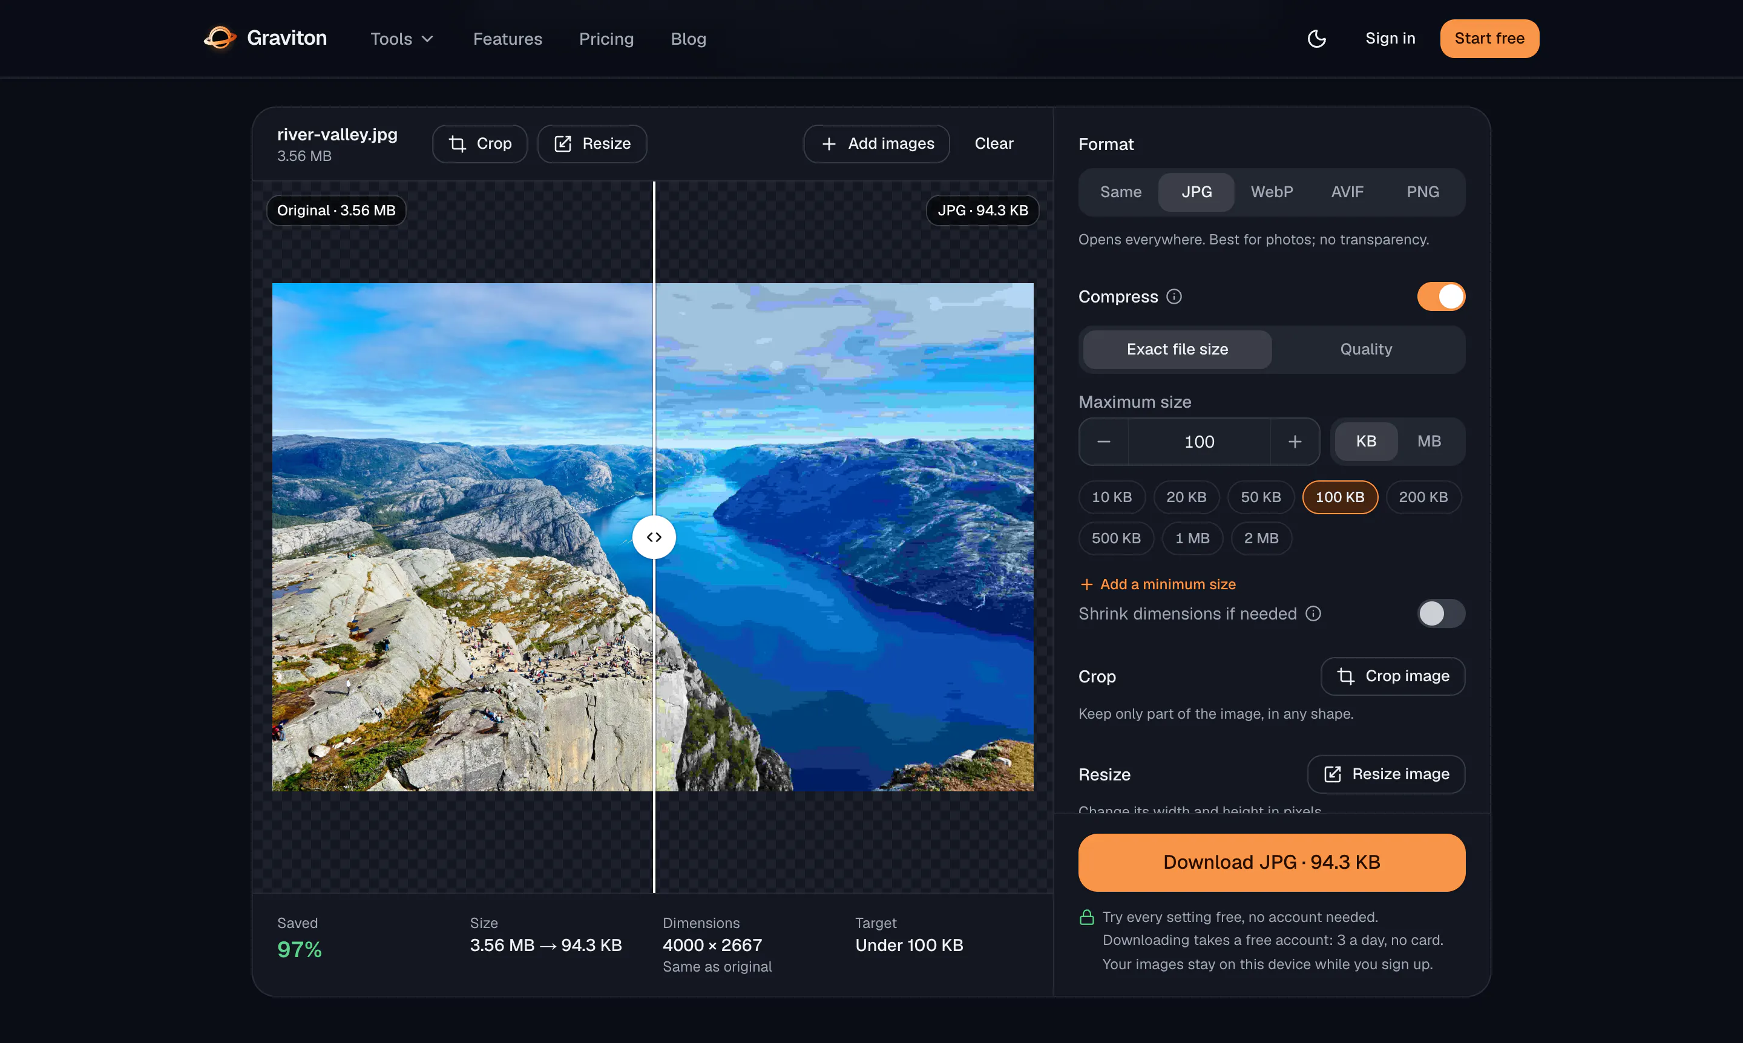Image resolution: width=1743 pixels, height=1043 pixels.
Task: Switch size unit to MB
Action: coord(1429,442)
